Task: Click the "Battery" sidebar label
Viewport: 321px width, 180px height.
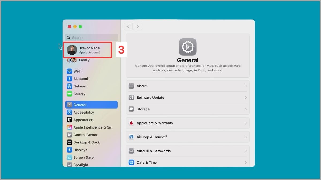Action: tap(79, 94)
